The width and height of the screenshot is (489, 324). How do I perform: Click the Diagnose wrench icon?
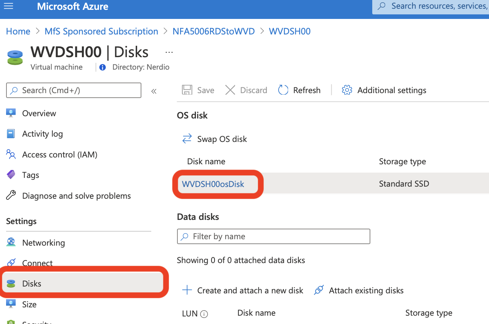tap(11, 195)
